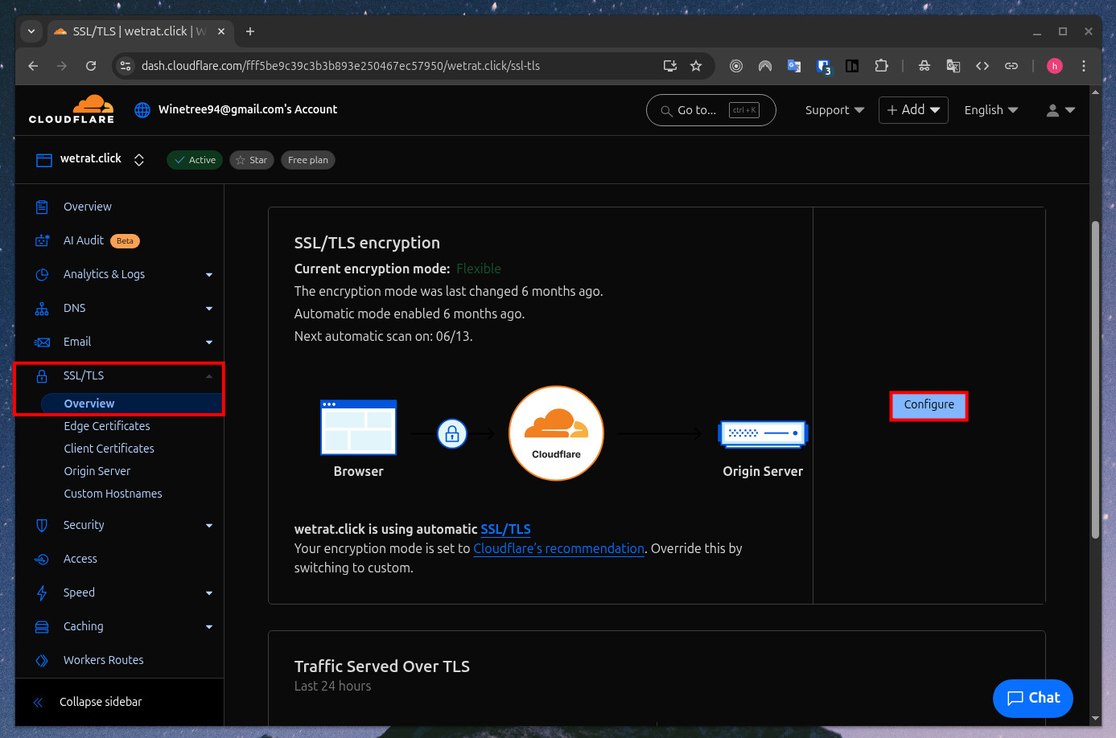Click the SSL/TLS padlock icon in the sidebar
The width and height of the screenshot is (1116, 738).
tap(42, 375)
